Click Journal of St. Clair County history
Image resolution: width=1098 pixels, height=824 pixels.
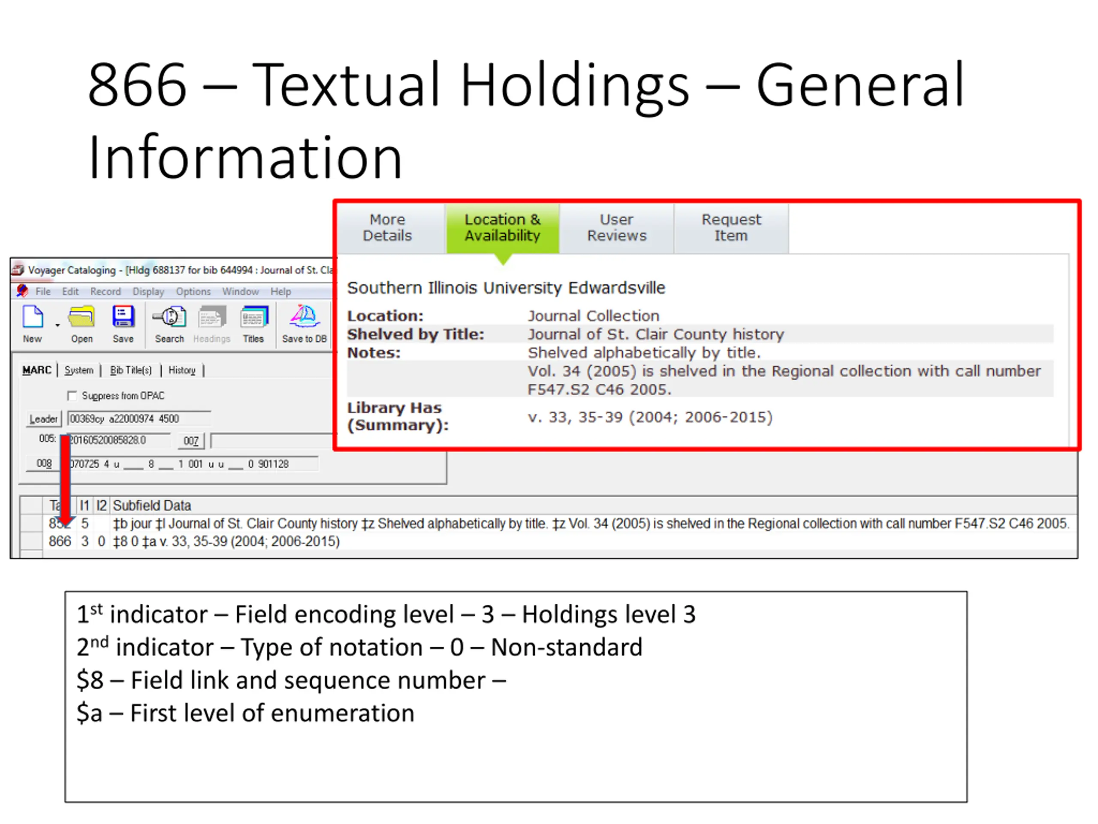click(x=656, y=334)
